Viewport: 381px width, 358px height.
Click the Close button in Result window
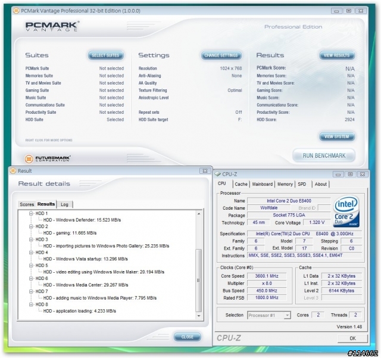[188, 337]
